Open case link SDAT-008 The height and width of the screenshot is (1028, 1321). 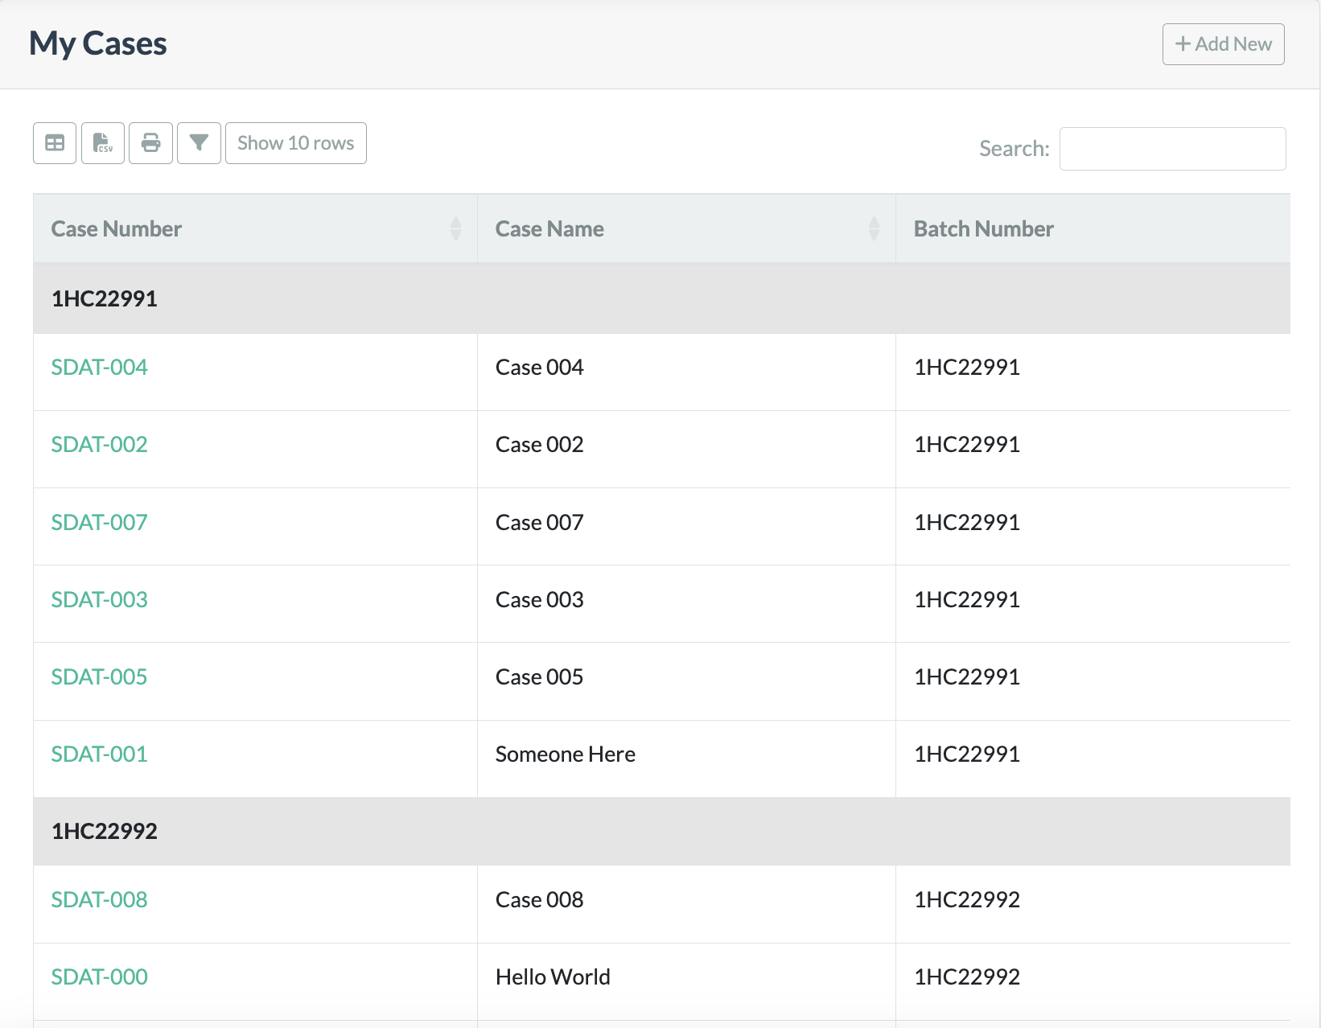[99, 900]
